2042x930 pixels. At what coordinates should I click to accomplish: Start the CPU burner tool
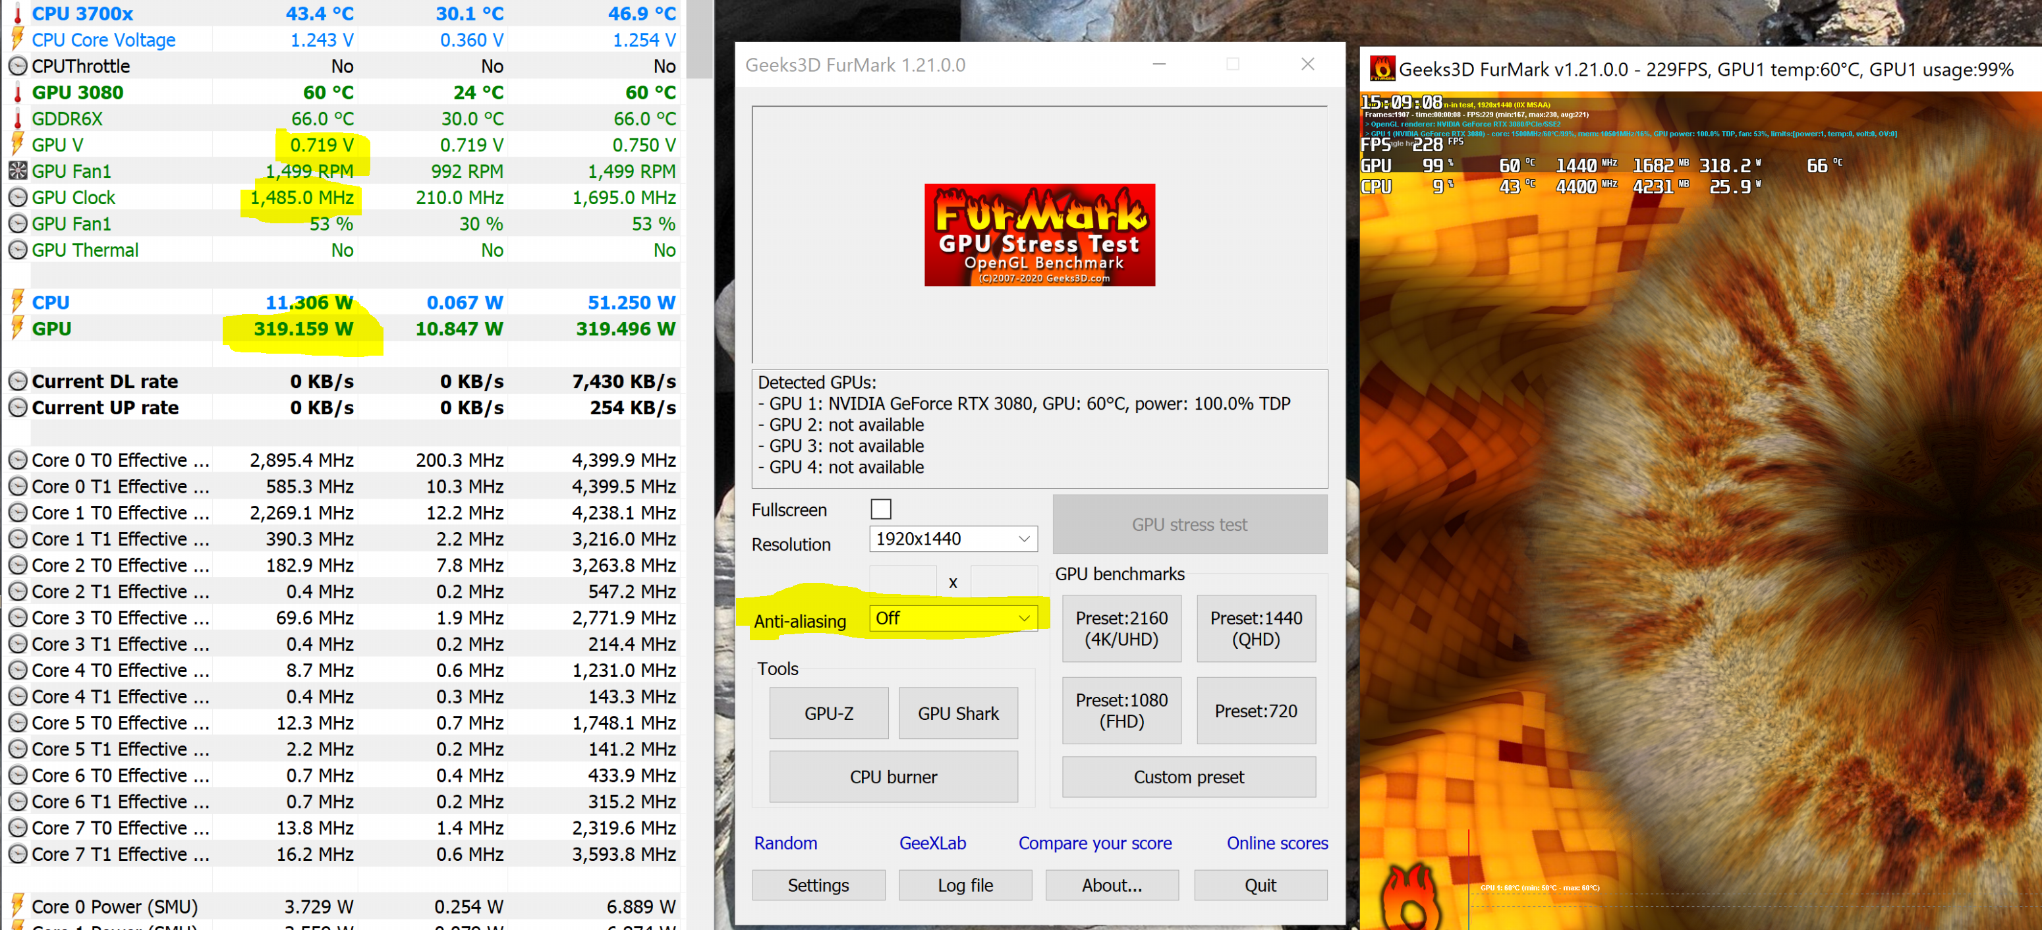(x=893, y=777)
